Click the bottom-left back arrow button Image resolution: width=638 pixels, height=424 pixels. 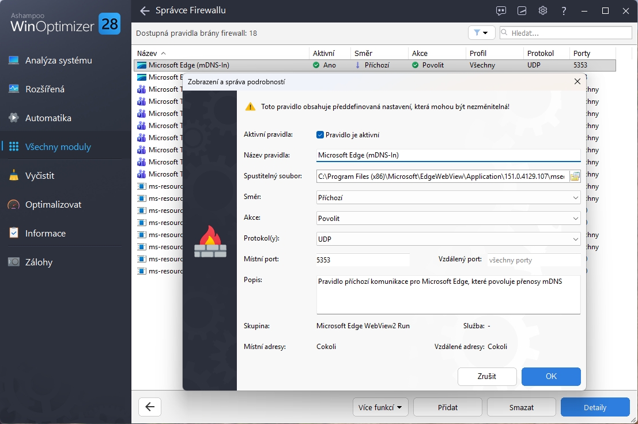pyautogui.click(x=150, y=407)
